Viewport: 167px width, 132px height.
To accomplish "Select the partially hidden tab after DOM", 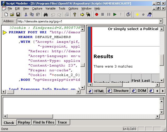I will coord(151,91).
